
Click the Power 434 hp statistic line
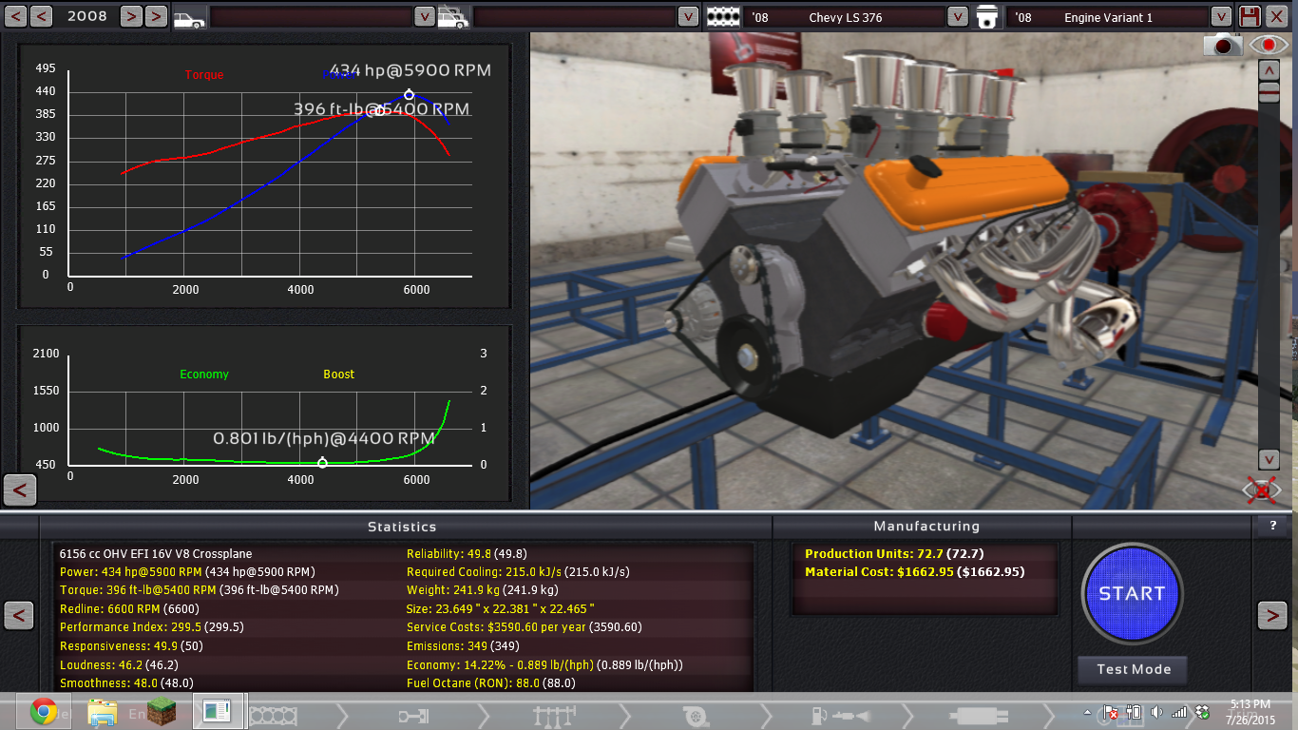click(187, 572)
